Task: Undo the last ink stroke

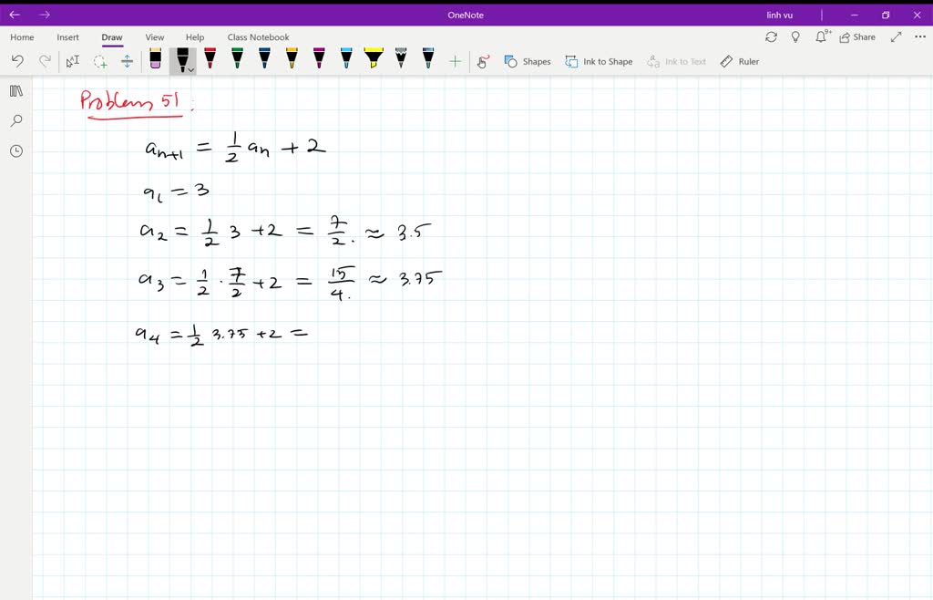Action: 16,60
